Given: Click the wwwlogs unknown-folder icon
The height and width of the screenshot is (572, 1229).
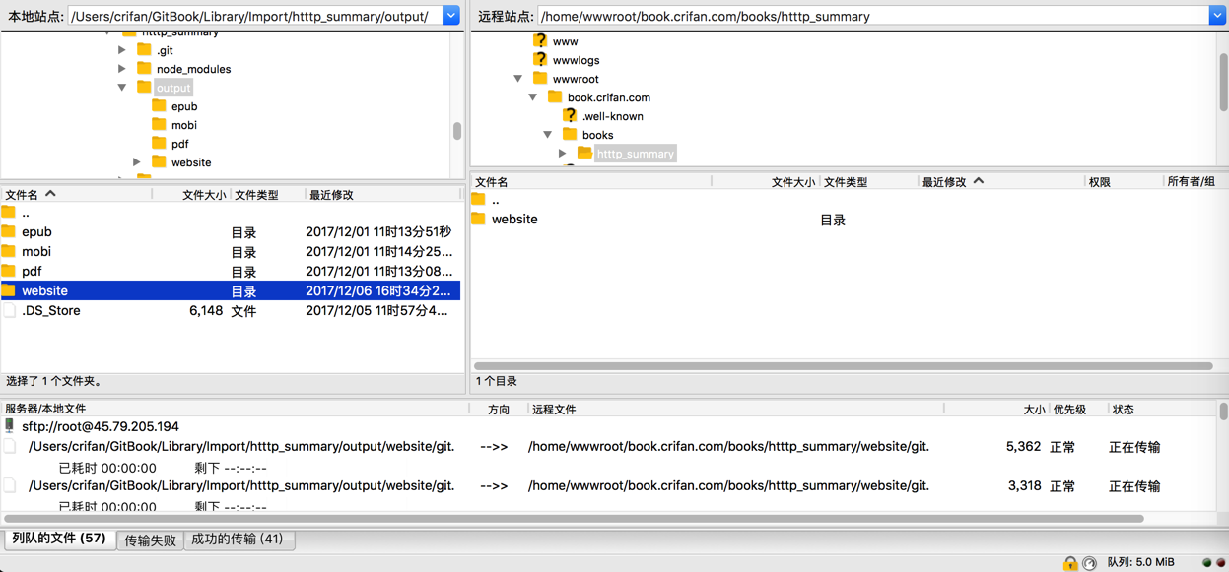Looking at the screenshot, I should (x=540, y=59).
